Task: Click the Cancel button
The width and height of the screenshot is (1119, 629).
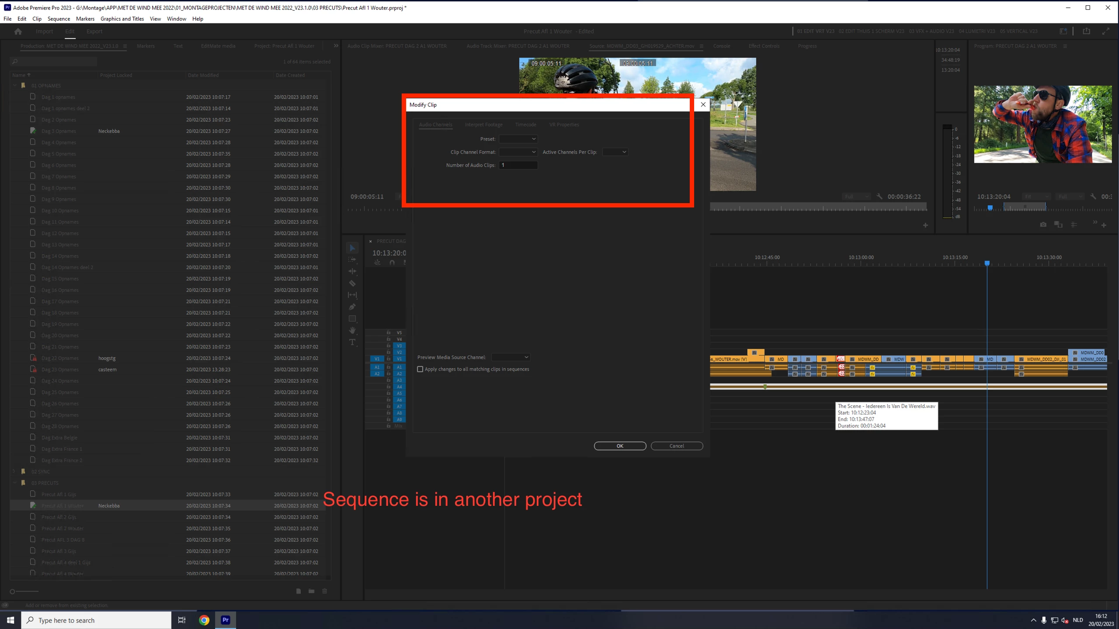Action: click(676, 446)
